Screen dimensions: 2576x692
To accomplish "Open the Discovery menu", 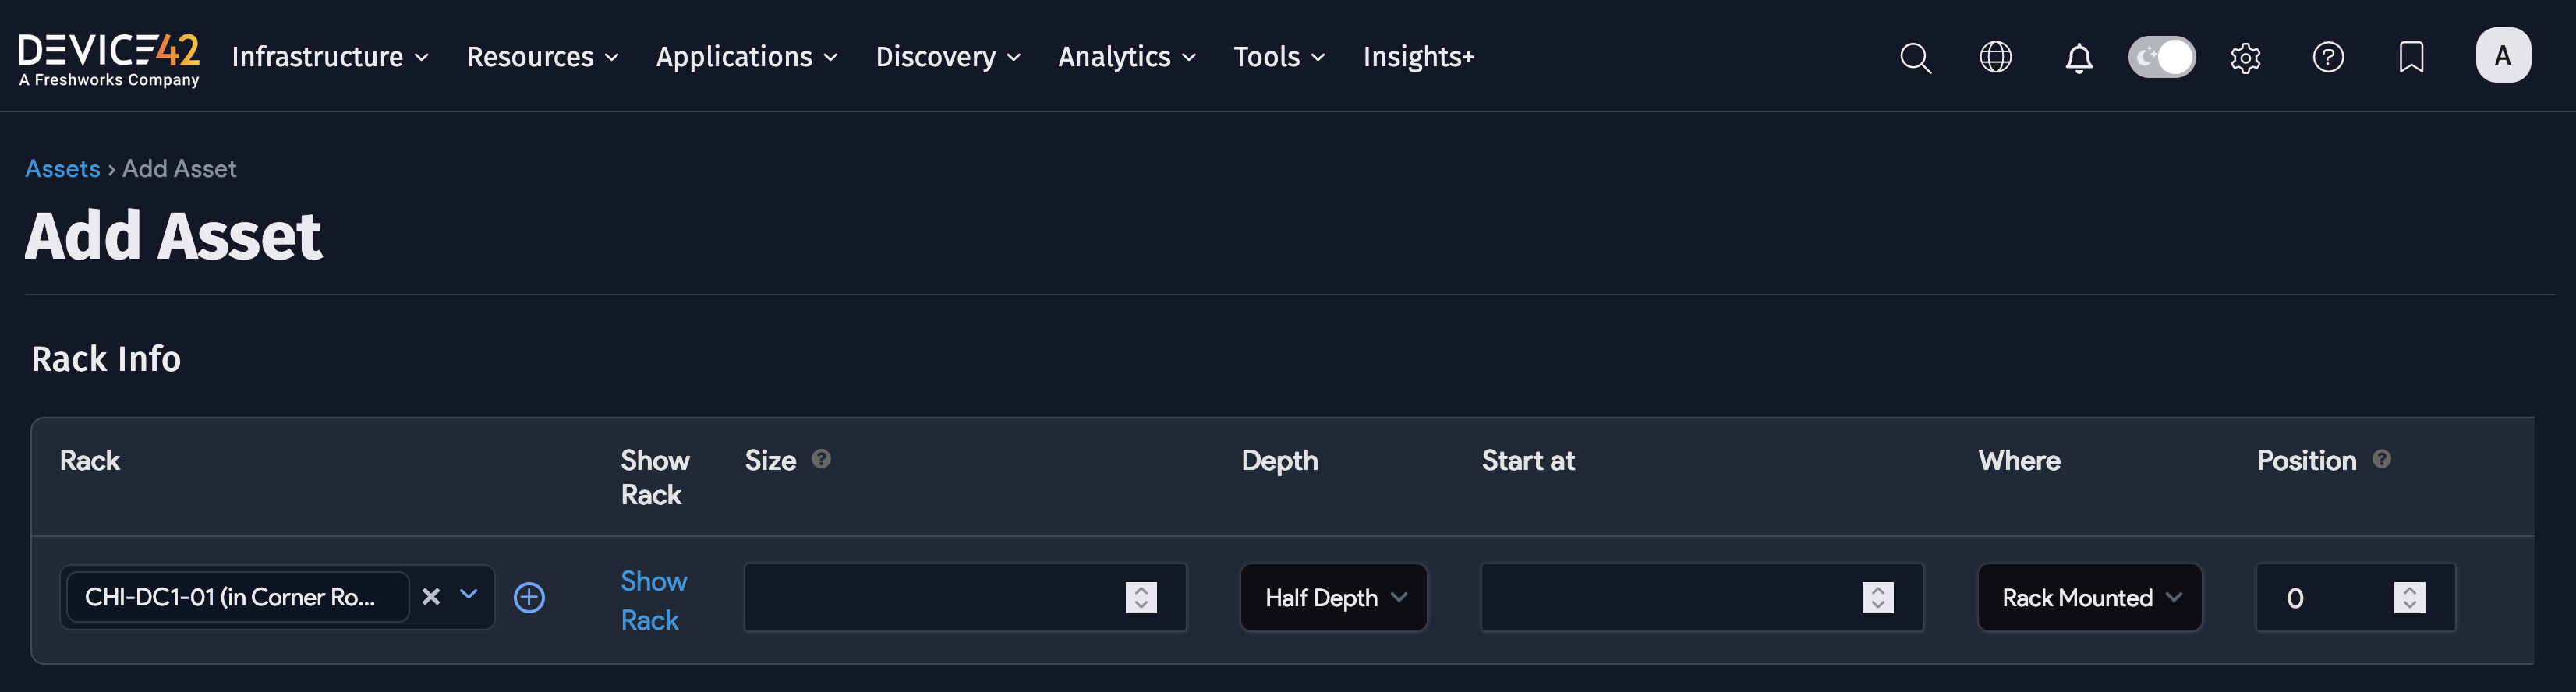I will click(947, 57).
